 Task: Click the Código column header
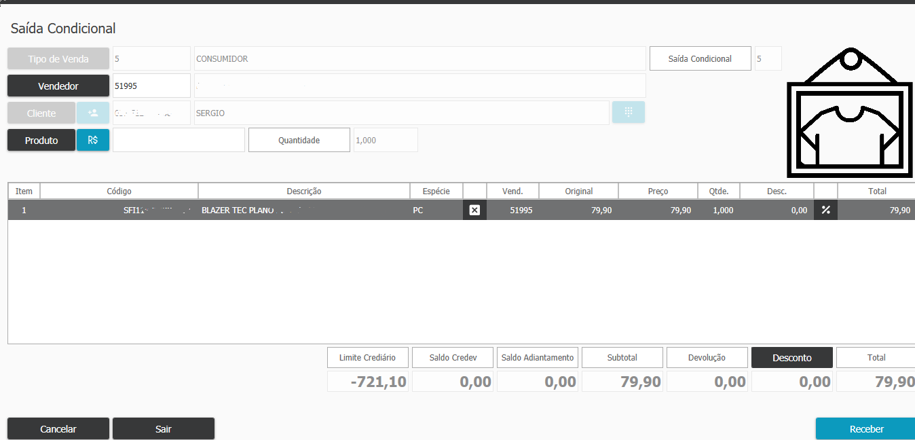(119, 191)
